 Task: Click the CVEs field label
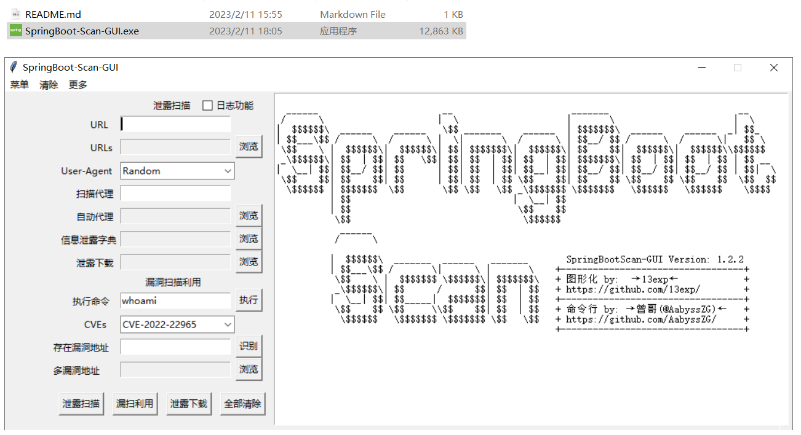pos(95,324)
